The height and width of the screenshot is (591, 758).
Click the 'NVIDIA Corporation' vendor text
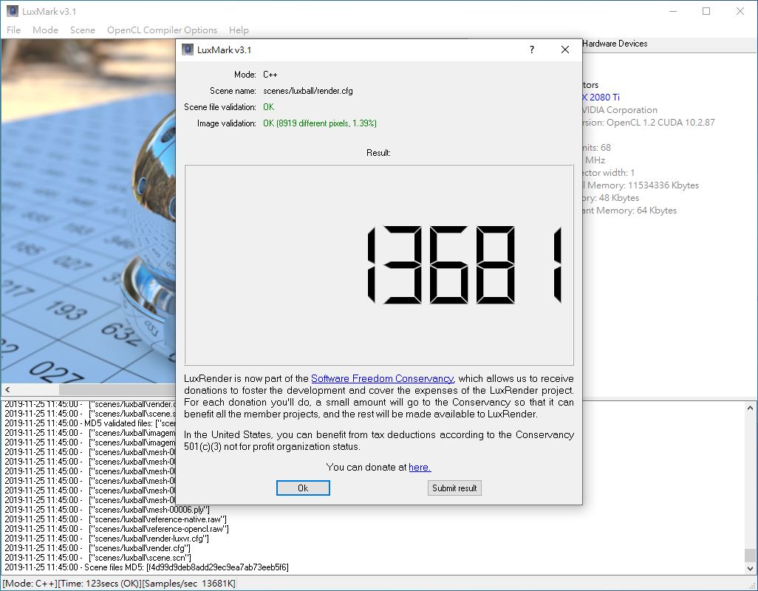coord(620,109)
